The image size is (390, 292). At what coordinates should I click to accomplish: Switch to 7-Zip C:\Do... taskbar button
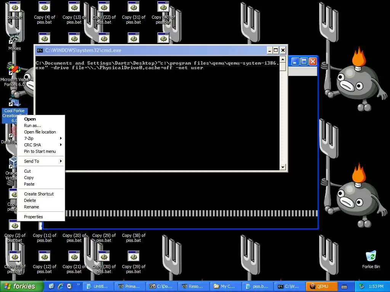(162, 286)
